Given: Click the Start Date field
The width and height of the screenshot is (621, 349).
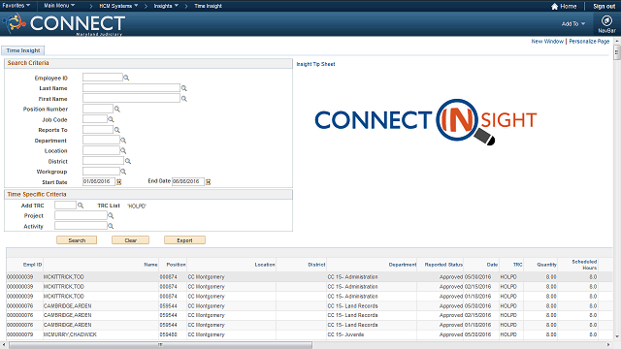Looking at the screenshot, I should 99,181.
